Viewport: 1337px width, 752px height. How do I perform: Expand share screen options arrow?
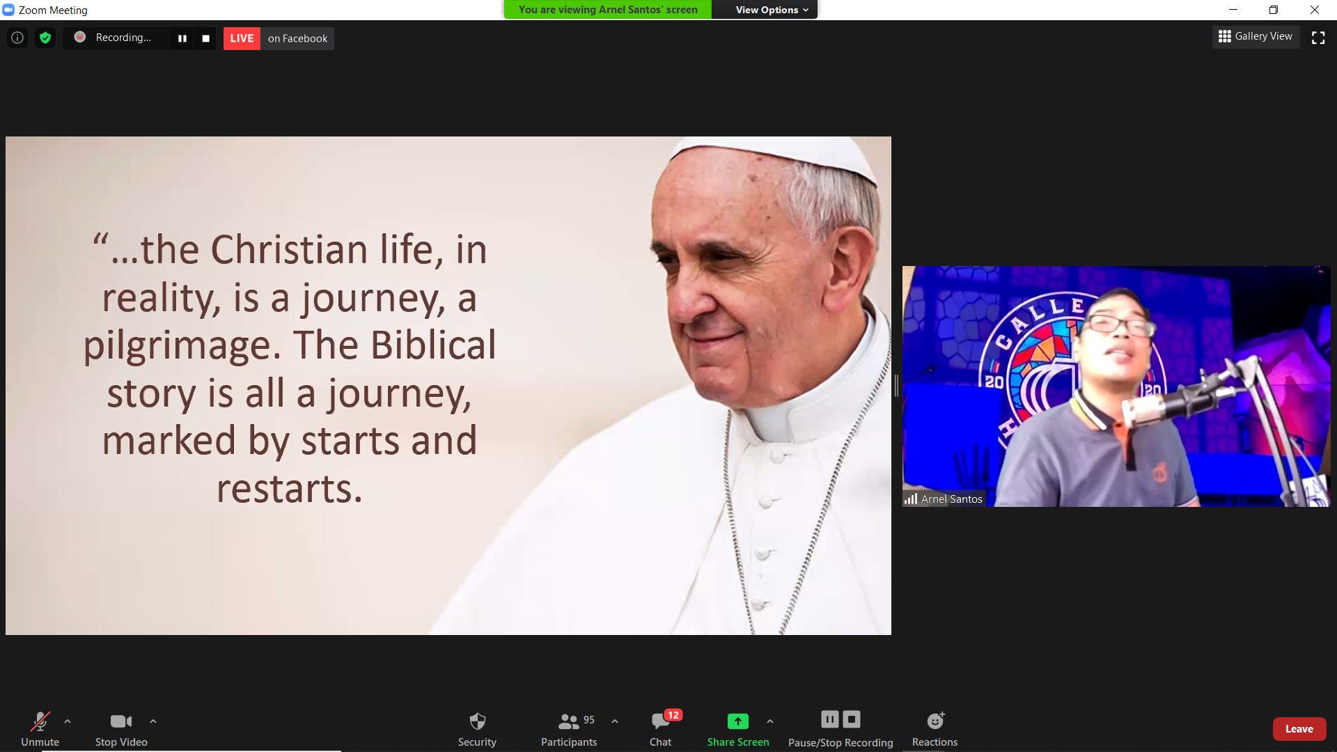(770, 721)
